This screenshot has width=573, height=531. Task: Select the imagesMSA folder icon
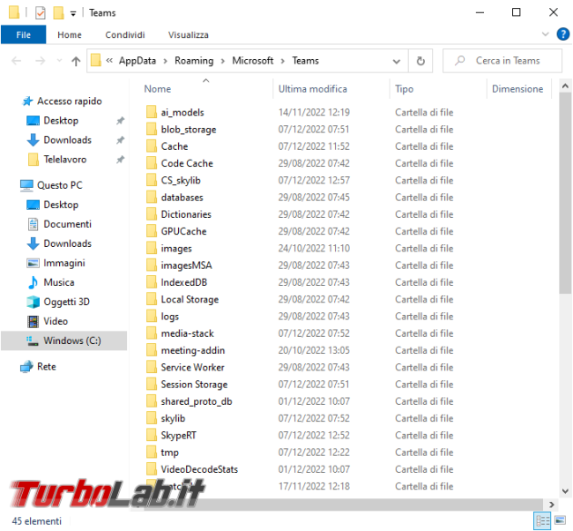click(x=152, y=265)
